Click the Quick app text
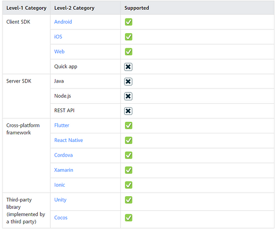Viewport: 277px width, 229px height. pyautogui.click(x=66, y=66)
